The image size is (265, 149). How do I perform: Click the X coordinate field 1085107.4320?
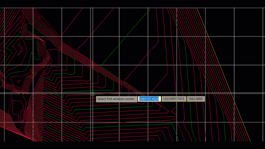tap(149, 99)
